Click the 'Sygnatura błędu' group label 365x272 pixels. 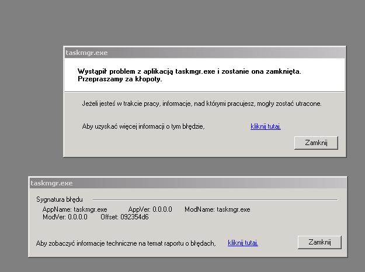point(60,199)
